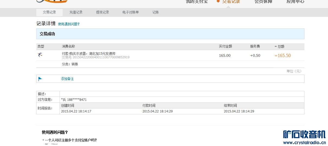Click the 分类：转账 category text
This screenshot has height=146, width=328.
point(70,64)
